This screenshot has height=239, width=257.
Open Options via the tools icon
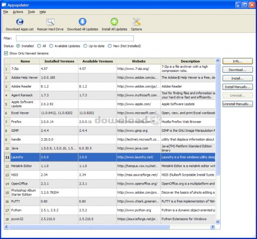click(136, 21)
